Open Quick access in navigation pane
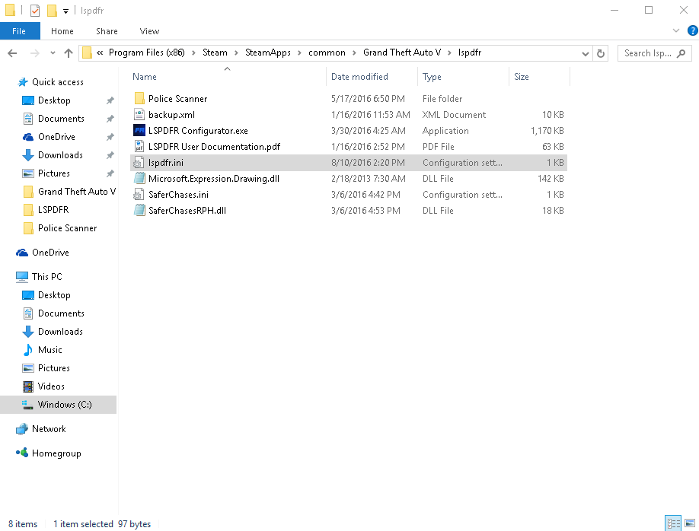 click(x=58, y=82)
